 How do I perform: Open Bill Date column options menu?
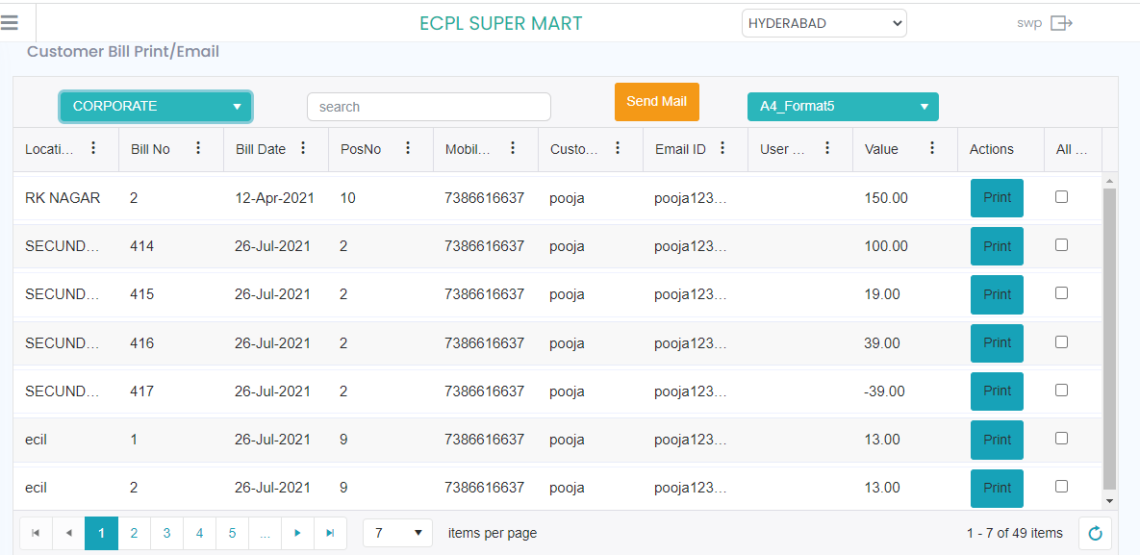coord(303,148)
